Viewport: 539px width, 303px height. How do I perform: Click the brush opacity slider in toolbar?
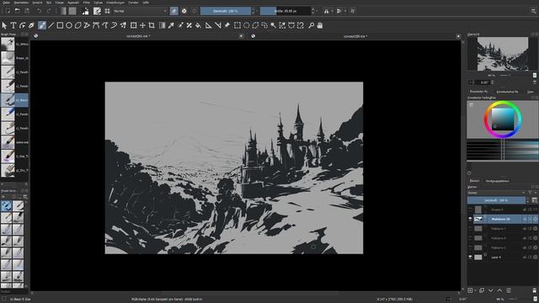click(226, 11)
